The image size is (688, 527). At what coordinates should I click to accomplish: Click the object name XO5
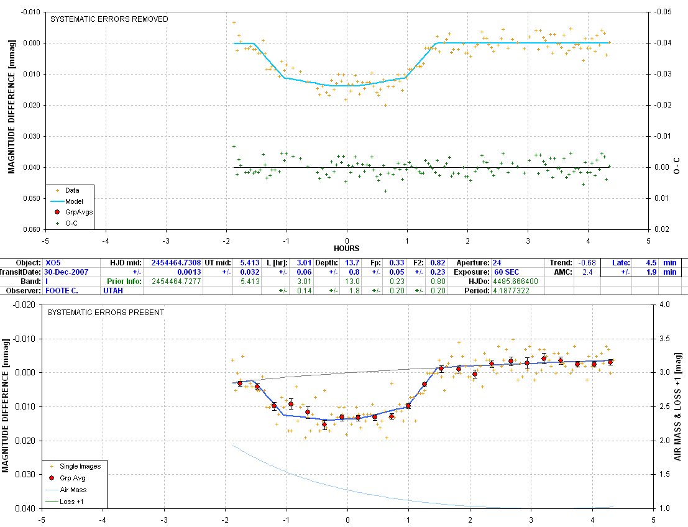53,263
